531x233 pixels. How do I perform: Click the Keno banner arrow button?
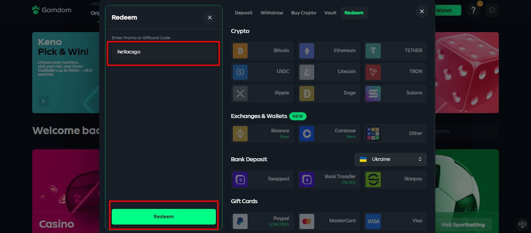[43, 101]
